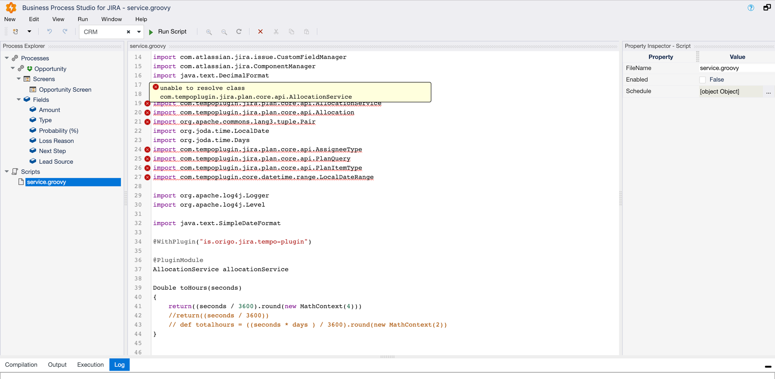
Task: Click the refresh toolbar icon
Action: pyautogui.click(x=239, y=32)
